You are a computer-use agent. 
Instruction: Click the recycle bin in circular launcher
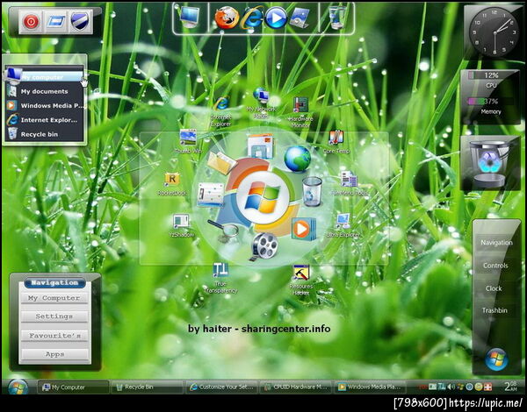pyautogui.click(x=312, y=191)
